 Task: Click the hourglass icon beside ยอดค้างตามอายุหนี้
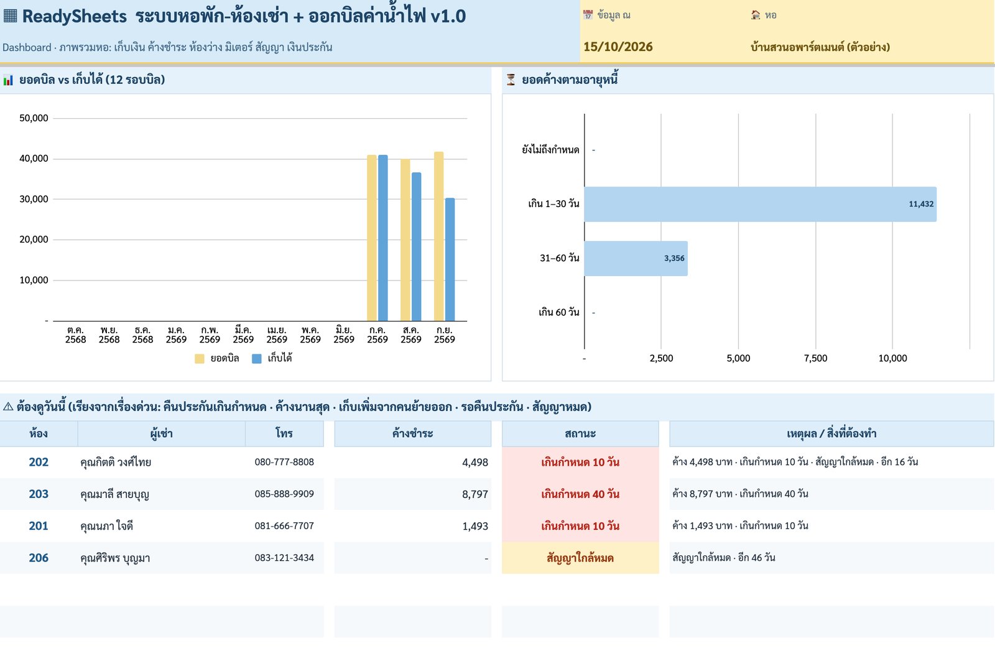click(511, 80)
